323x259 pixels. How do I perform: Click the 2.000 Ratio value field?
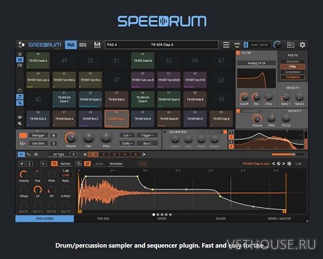(x=65, y=175)
